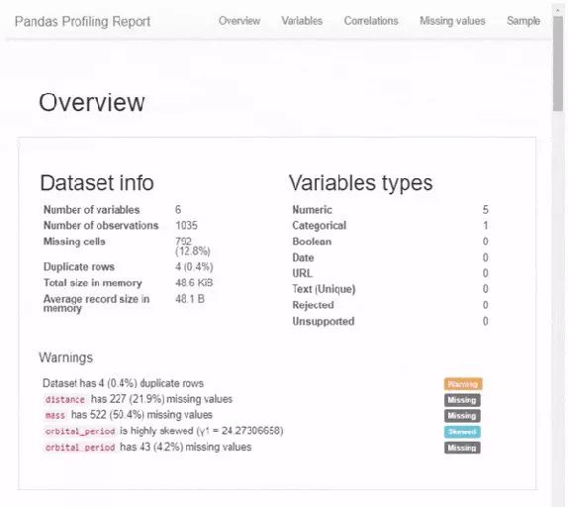Click the Variables types heading
The image size is (568, 507).
[x=361, y=183]
